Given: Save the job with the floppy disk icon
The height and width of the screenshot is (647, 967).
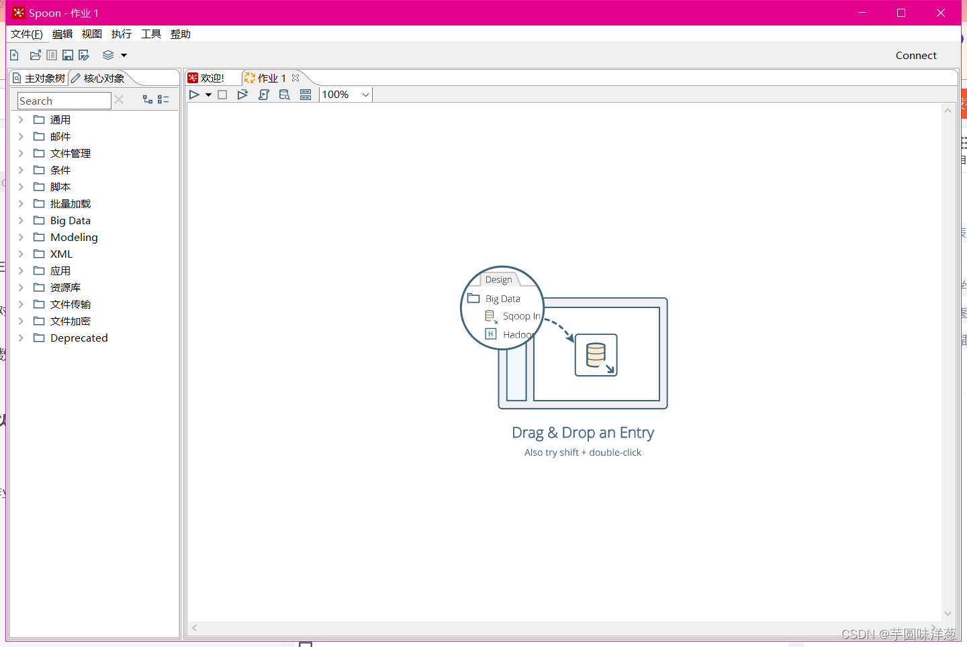Looking at the screenshot, I should tap(68, 55).
